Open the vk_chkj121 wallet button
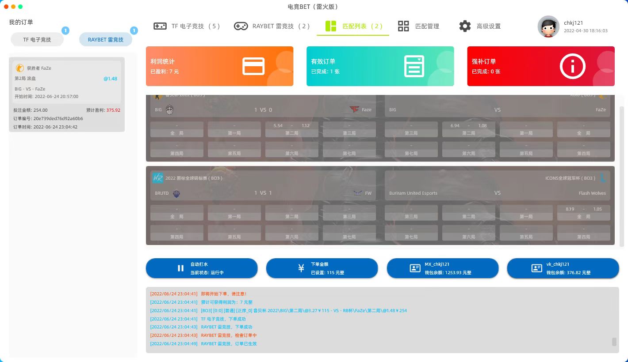 (563, 268)
